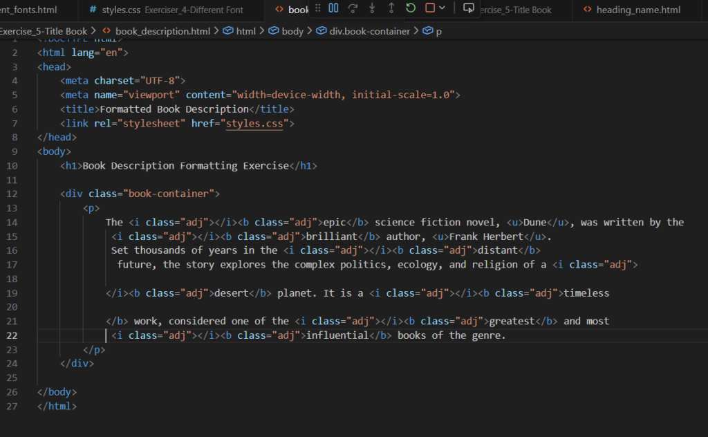The image size is (708, 437).
Task: Pause the debug session
Action: coord(333,8)
